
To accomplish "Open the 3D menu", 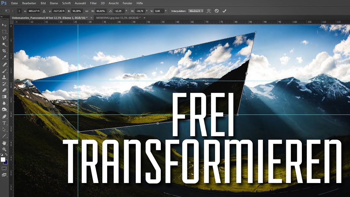I will [103, 3].
